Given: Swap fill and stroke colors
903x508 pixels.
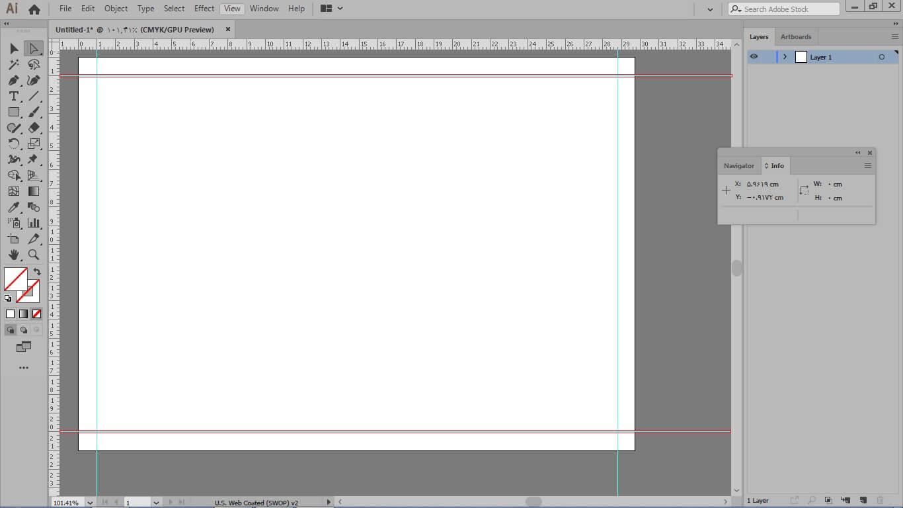Looking at the screenshot, I should click(x=37, y=271).
